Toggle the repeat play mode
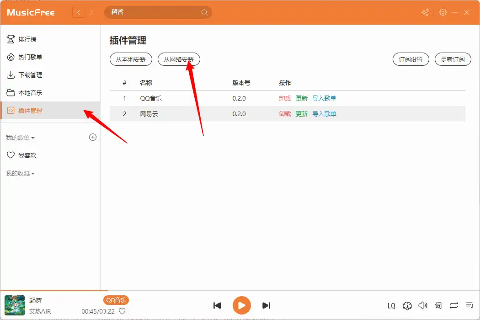Viewport: 480px width, 320px height. coord(453,305)
